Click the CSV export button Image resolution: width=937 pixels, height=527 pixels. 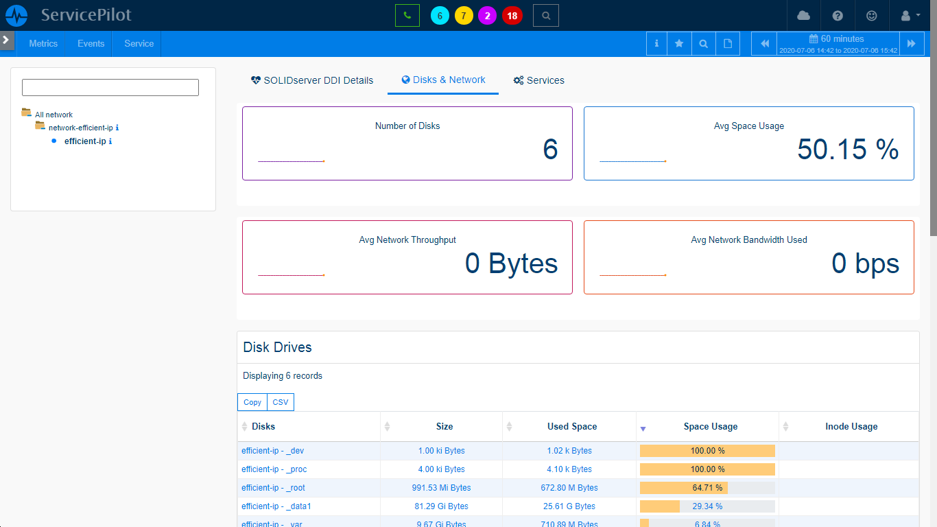(x=280, y=402)
